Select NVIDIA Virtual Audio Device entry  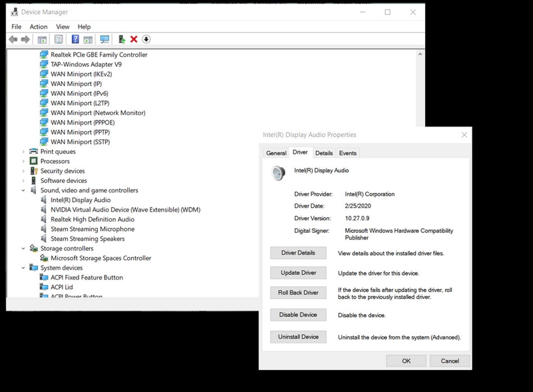click(x=125, y=210)
